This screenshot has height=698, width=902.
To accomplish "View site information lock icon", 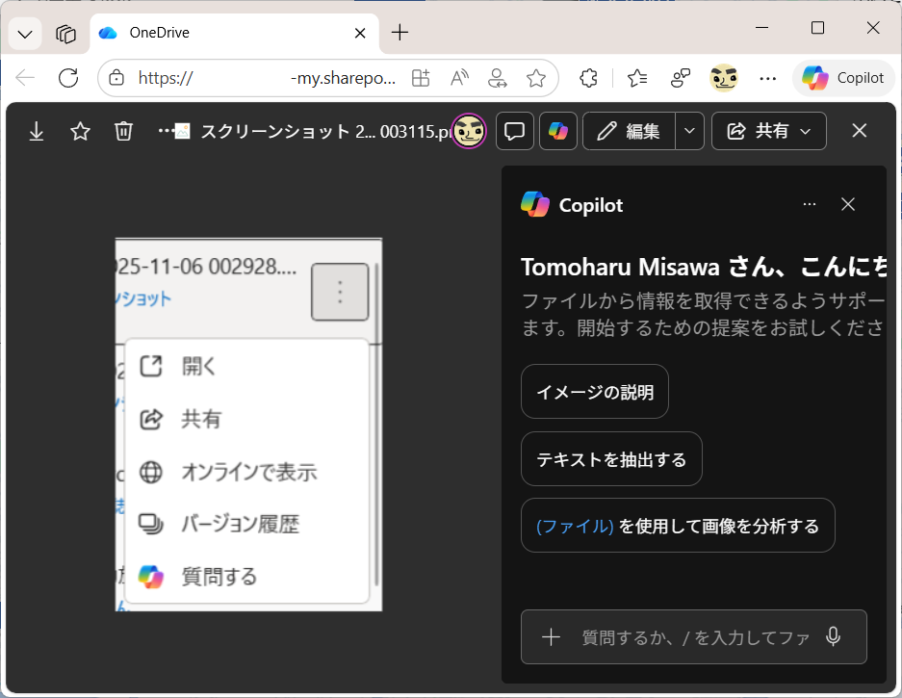I will coord(116,78).
